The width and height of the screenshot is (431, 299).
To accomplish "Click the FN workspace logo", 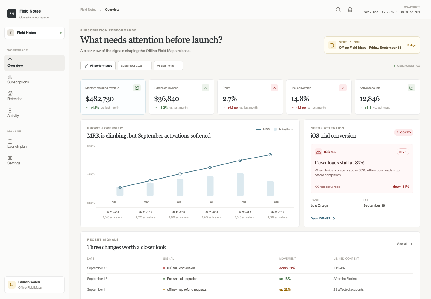I will (x=12, y=13).
